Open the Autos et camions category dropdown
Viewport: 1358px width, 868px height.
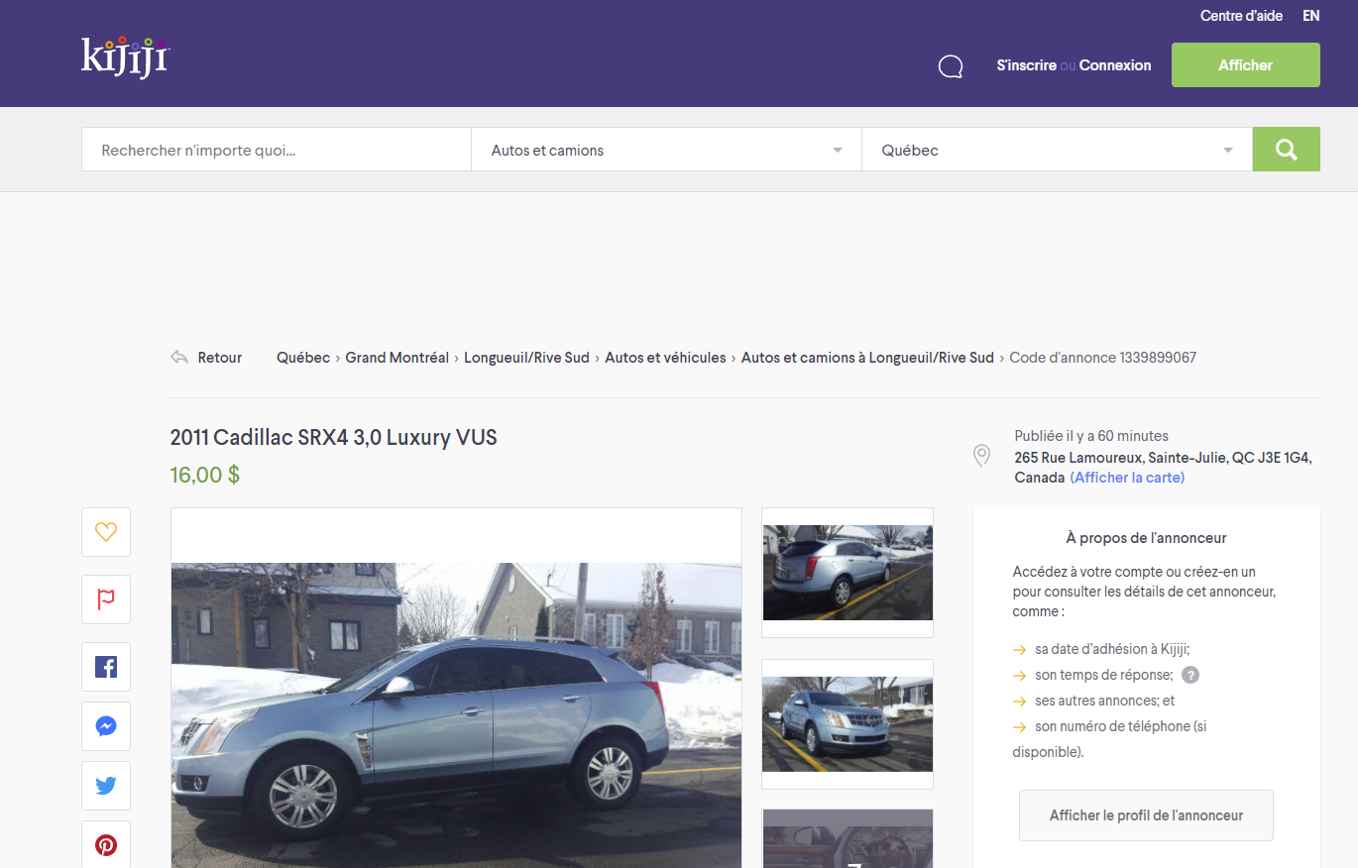click(666, 150)
